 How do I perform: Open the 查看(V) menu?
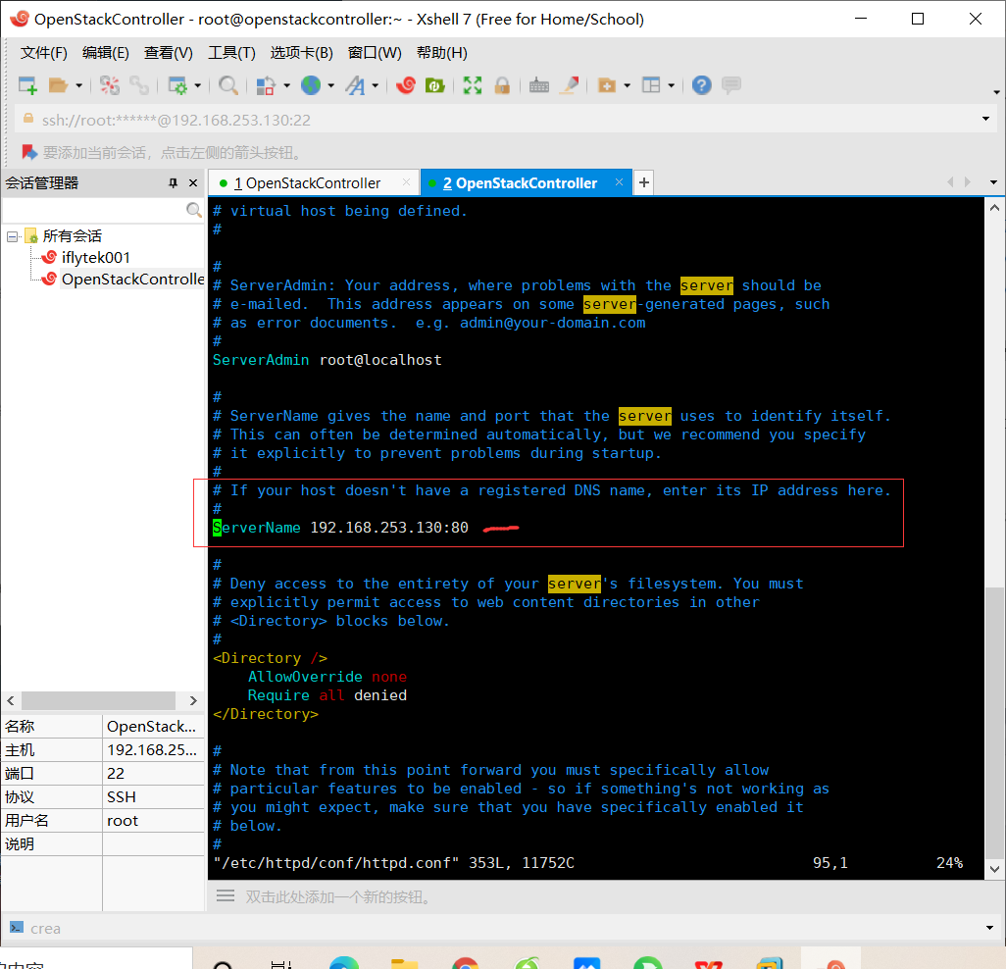168,53
